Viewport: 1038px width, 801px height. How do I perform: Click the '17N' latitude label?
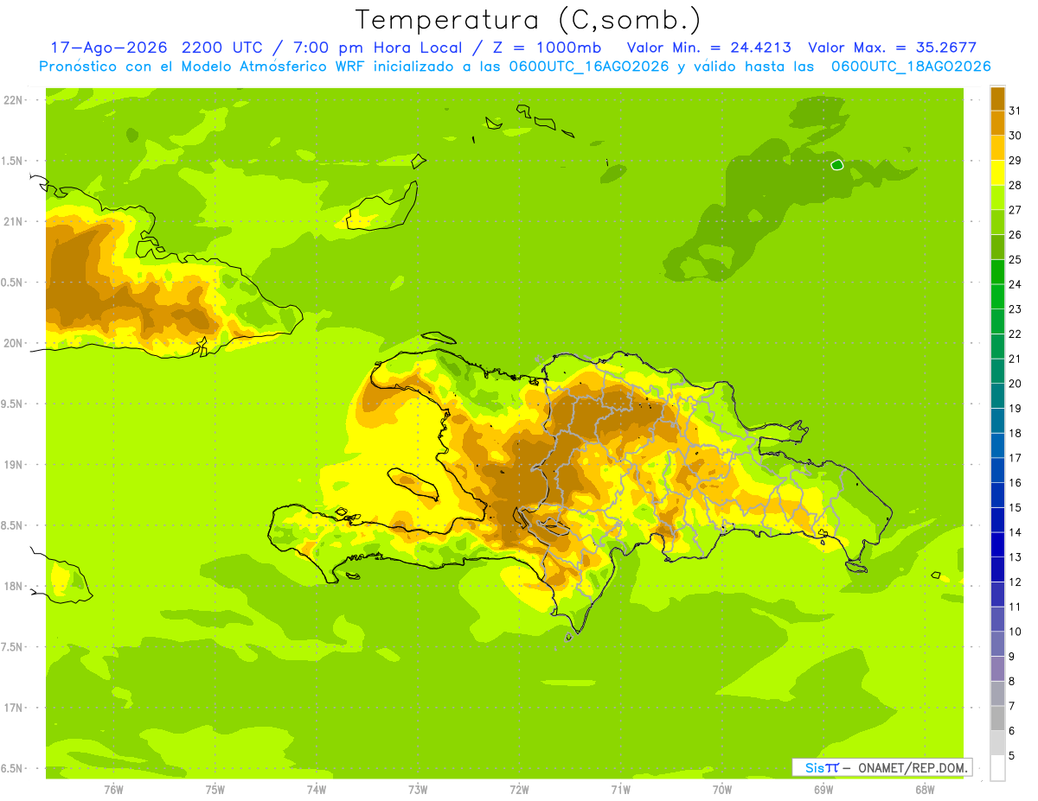pyautogui.click(x=13, y=709)
